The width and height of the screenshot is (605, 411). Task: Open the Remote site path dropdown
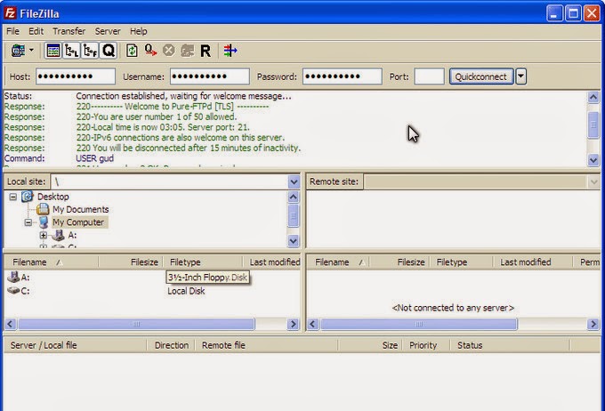(593, 181)
